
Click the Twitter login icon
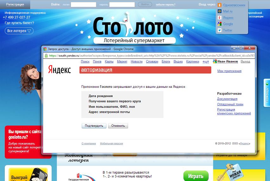point(219,30)
